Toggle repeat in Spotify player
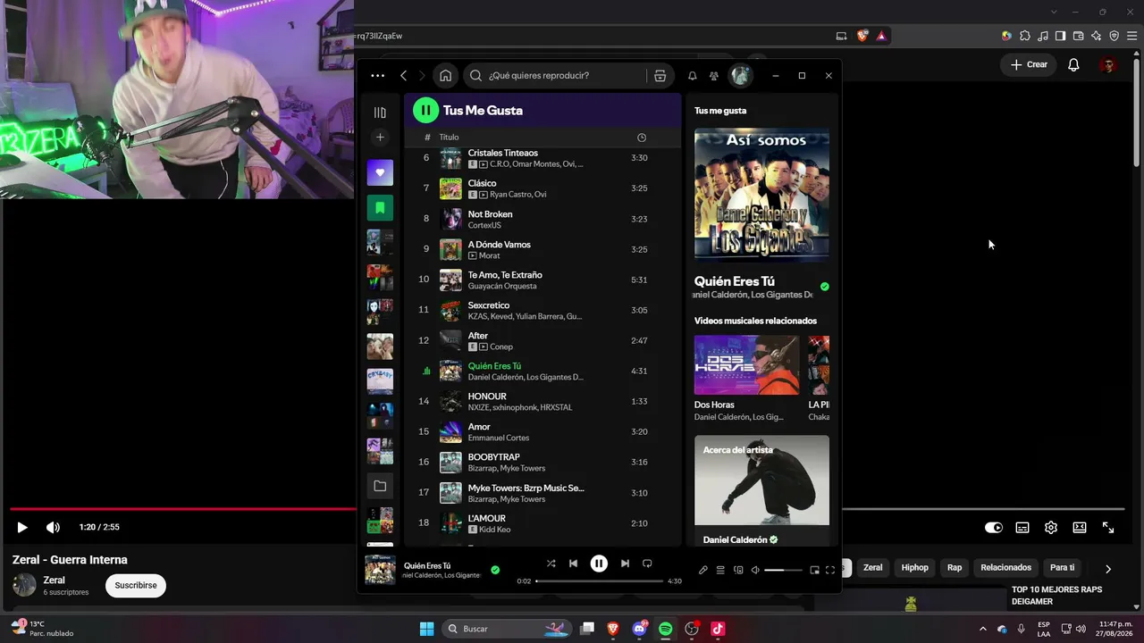This screenshot has width=1144, height=643. 647,564
